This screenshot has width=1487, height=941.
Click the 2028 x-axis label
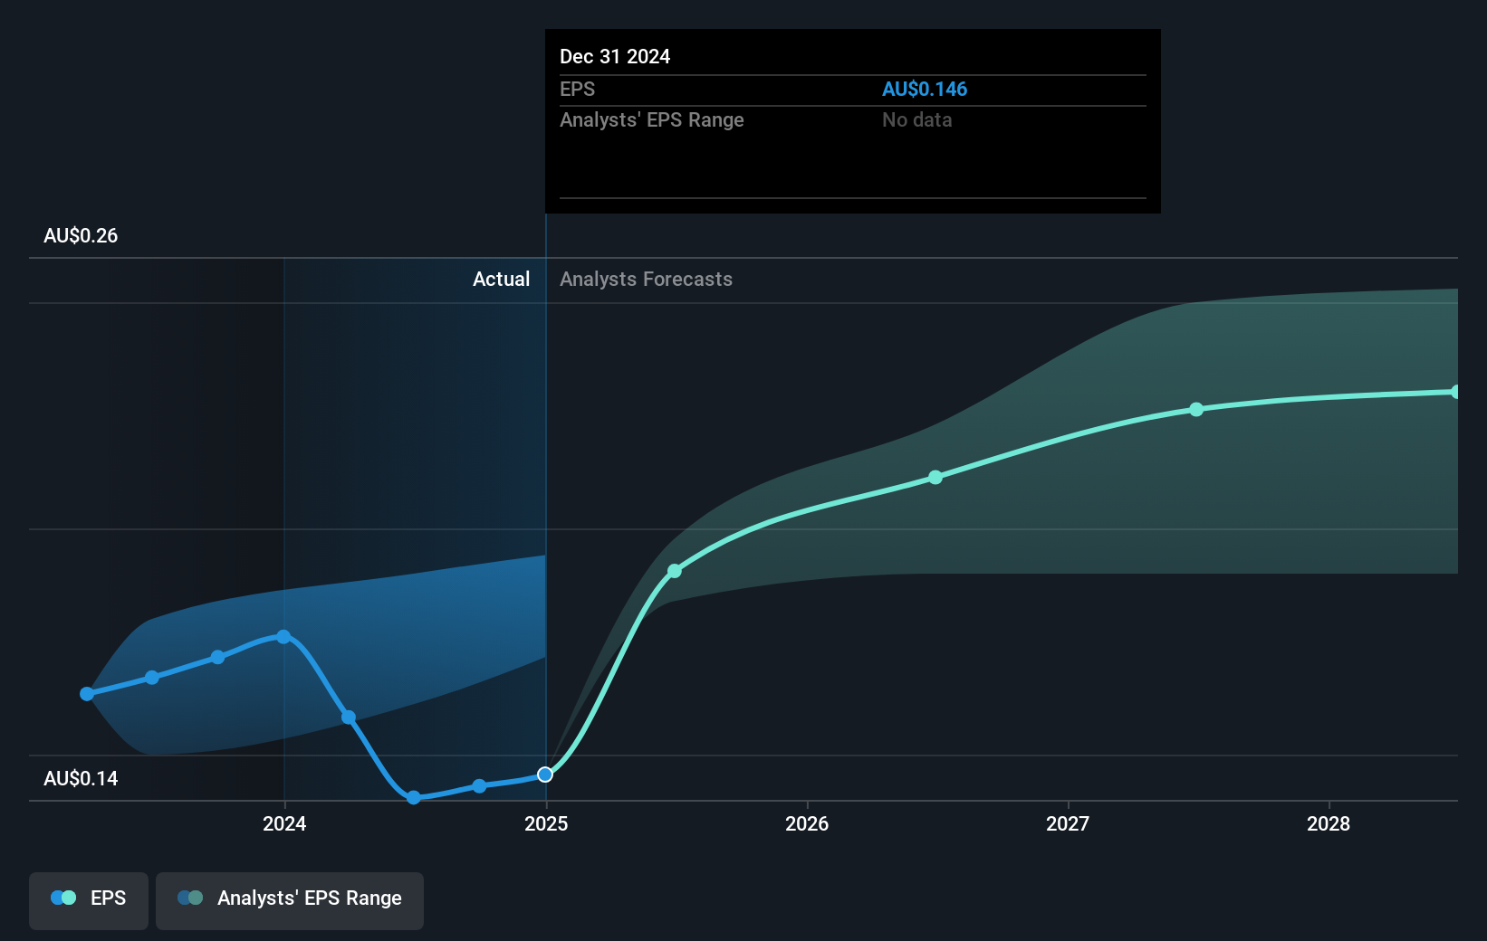tap(1329, 823)
